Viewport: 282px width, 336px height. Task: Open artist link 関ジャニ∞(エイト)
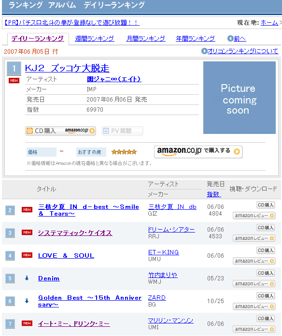[x=114, y=79]
